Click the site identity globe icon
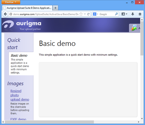Image resolution: width=145 pixels, height=125 pixels. 11,14
